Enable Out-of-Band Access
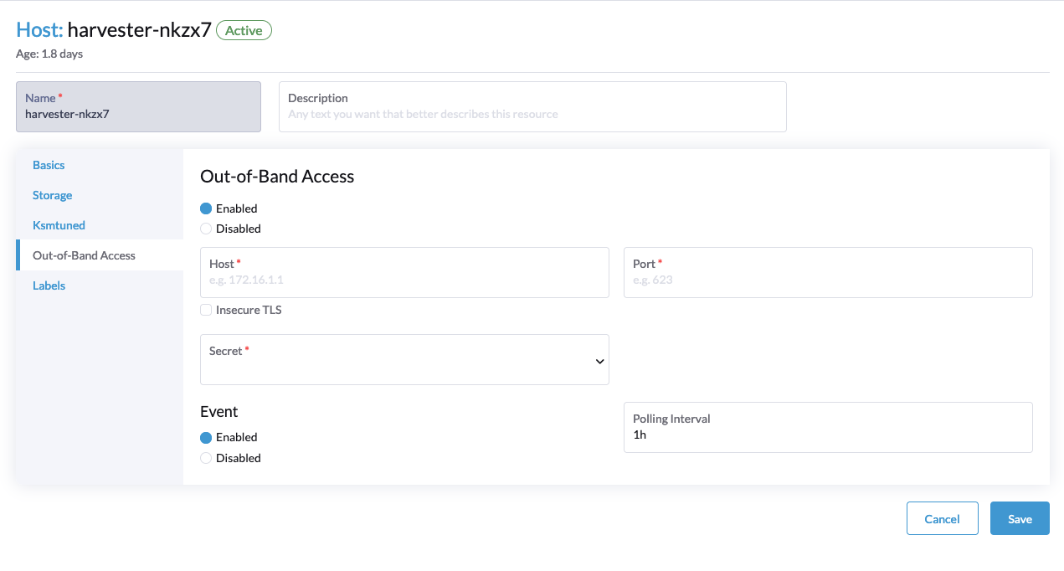The width and height of the screenshot is (1064, 571). point(206,208)
